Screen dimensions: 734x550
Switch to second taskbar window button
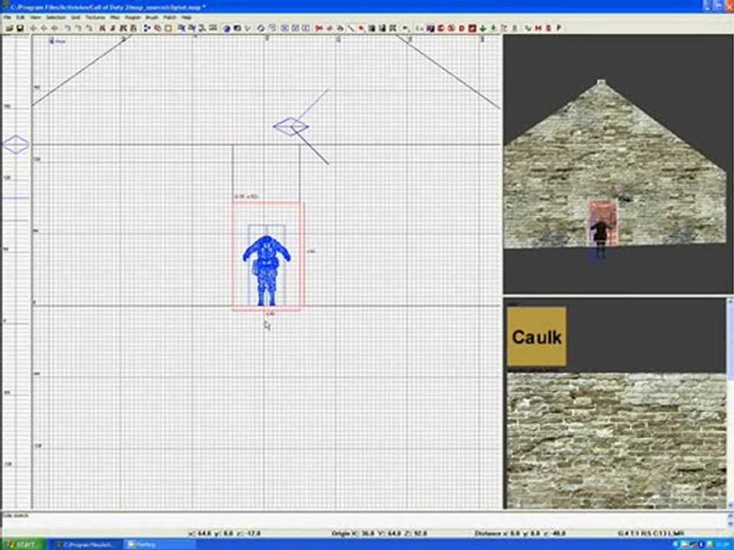click(160, 545)
